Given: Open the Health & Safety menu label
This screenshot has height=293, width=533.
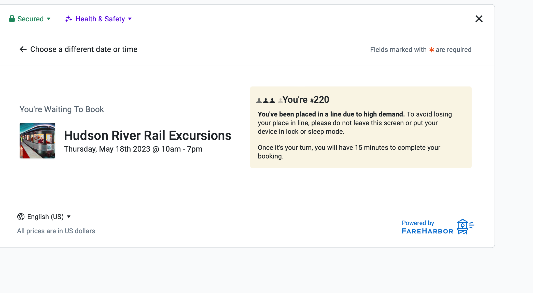Looking at the screenshot, I should (x=100, y=19).
